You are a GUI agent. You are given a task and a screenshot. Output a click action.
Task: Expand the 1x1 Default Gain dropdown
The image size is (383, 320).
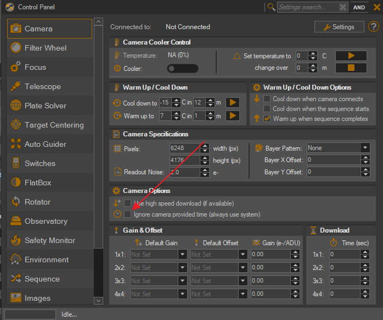coord(183,255)
